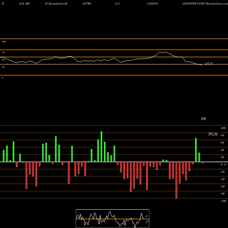The height and width of the screenshot is (228, 228).
Task: Click the RSI value label 27.8
Action: 208,64
